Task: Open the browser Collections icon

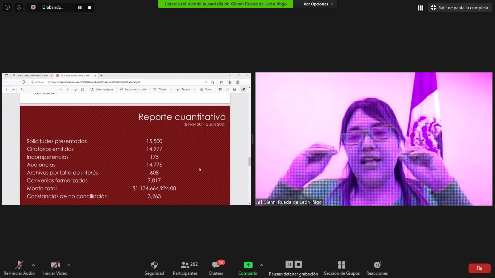Action: pos(229,82)
